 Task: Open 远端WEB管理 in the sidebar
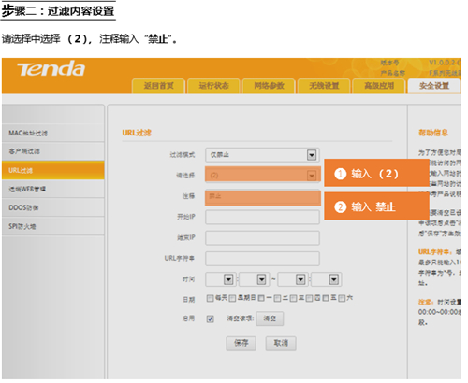pyautogui.click(x=52, y=189)
